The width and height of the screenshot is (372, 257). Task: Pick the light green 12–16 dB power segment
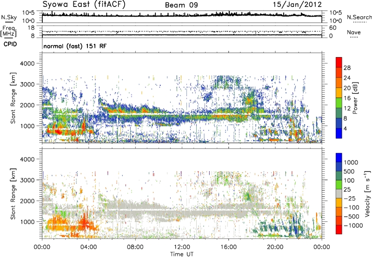[339, 103]
